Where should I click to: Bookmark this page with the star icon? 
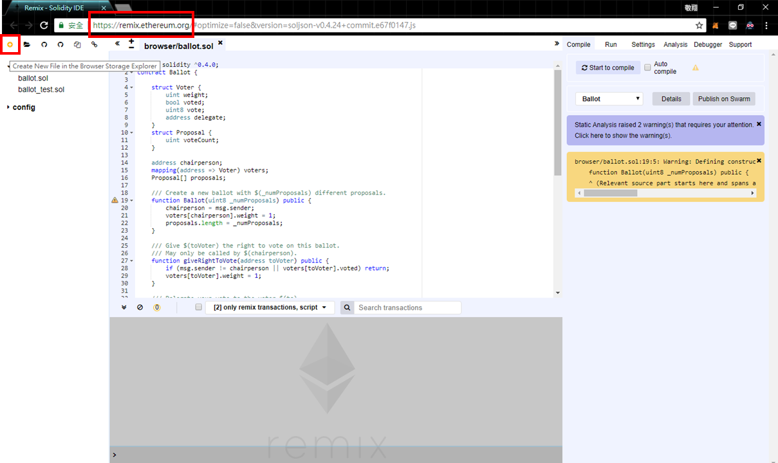point(699,25)
